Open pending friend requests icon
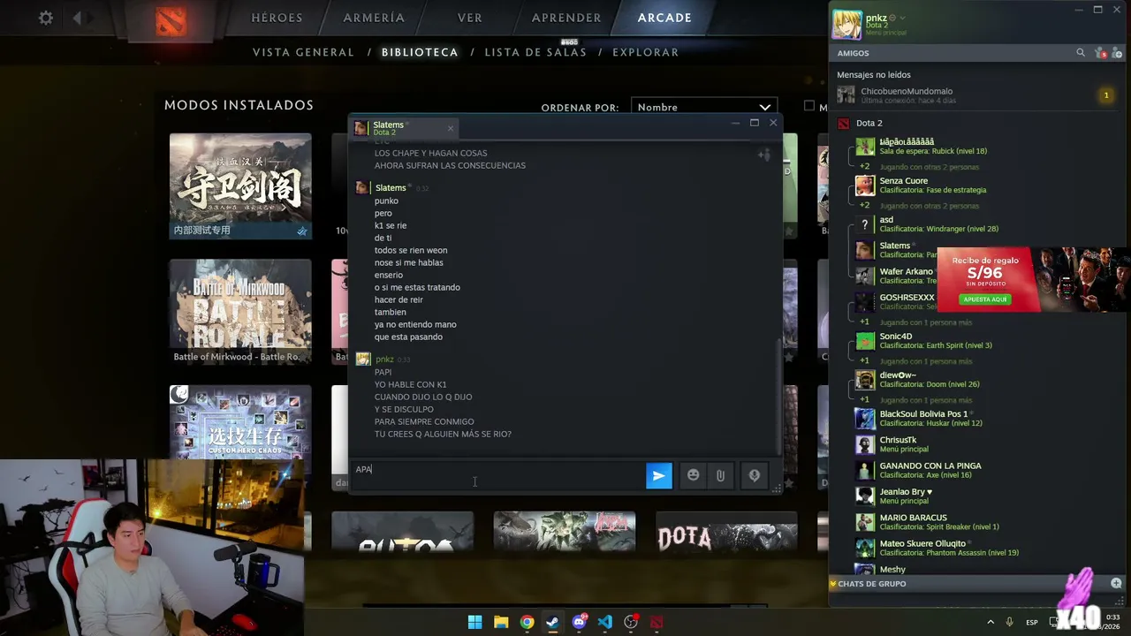The width and height of the screenshot is (1131, 636). point(1100,53)
